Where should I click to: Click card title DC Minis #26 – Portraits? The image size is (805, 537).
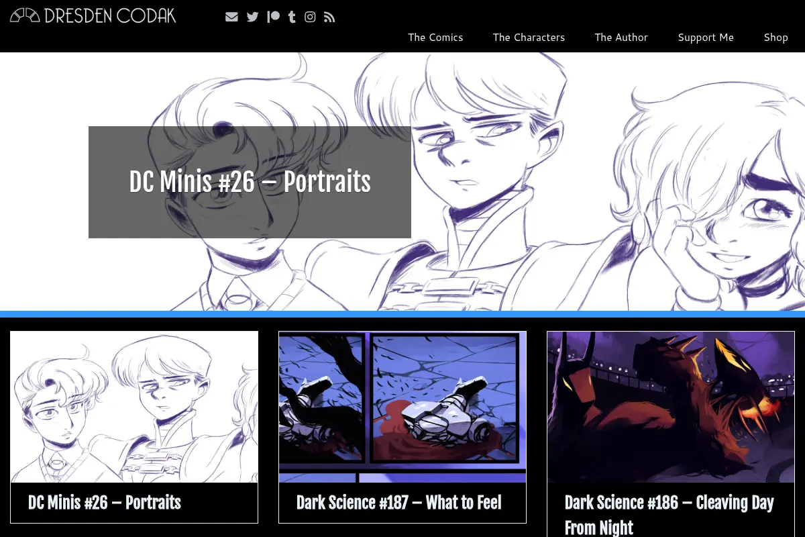[x=105, y=502]
